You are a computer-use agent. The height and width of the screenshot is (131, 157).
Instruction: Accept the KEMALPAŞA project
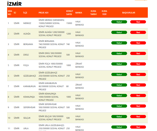coord(119,95)
